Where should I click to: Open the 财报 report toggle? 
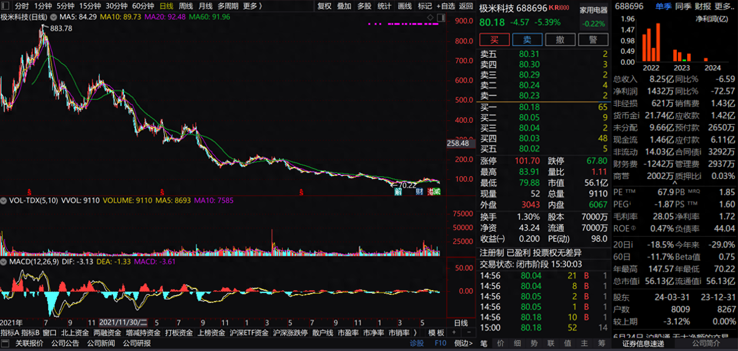pos(703,7)
